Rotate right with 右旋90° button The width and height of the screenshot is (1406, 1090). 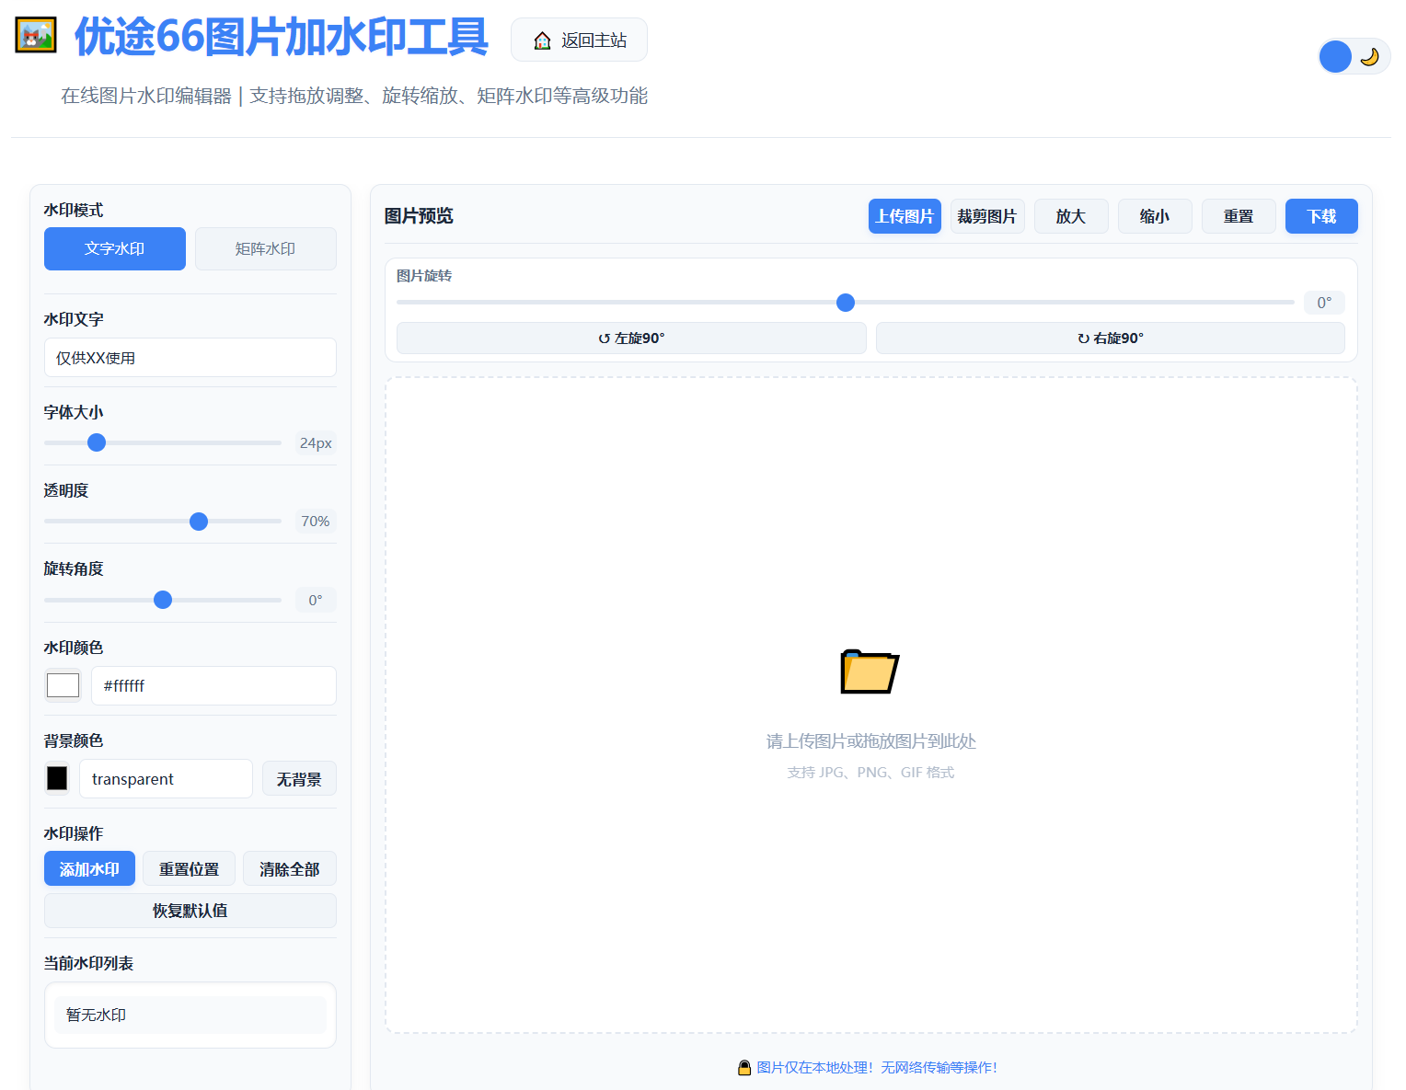1111,338
